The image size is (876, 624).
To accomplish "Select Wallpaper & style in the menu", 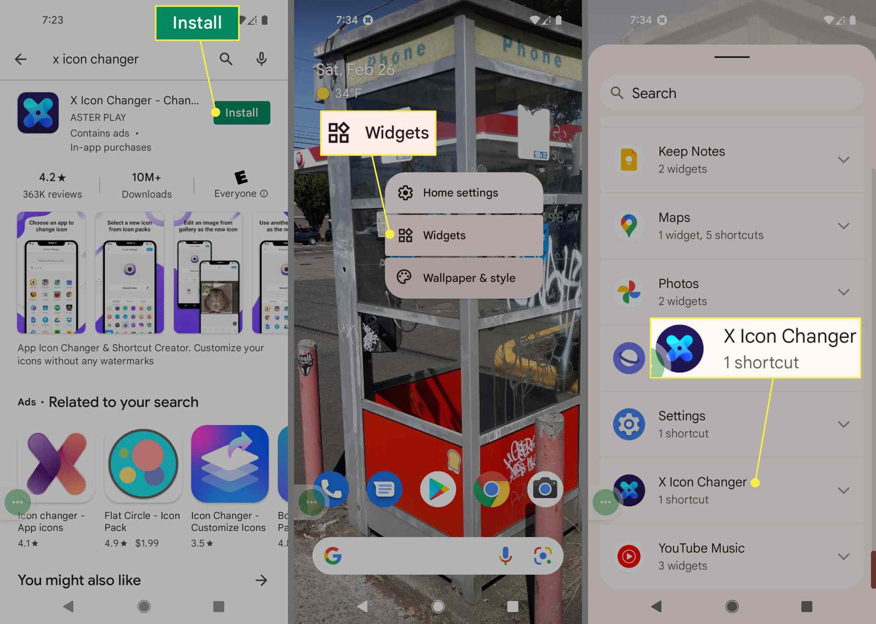I will point(464,278).
